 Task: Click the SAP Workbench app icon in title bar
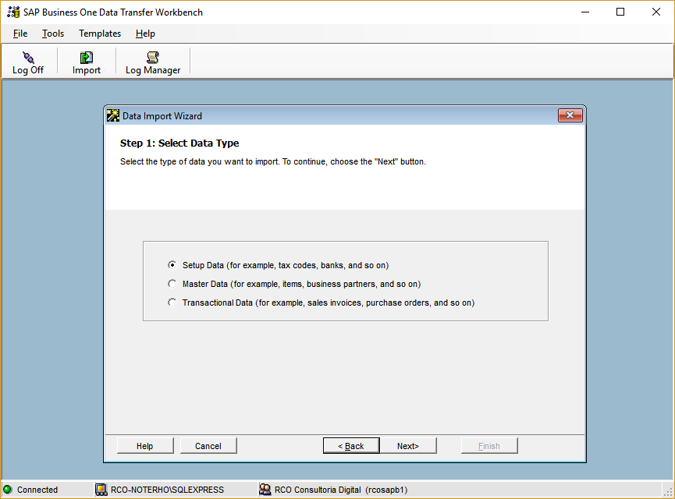tap(13, 12)
